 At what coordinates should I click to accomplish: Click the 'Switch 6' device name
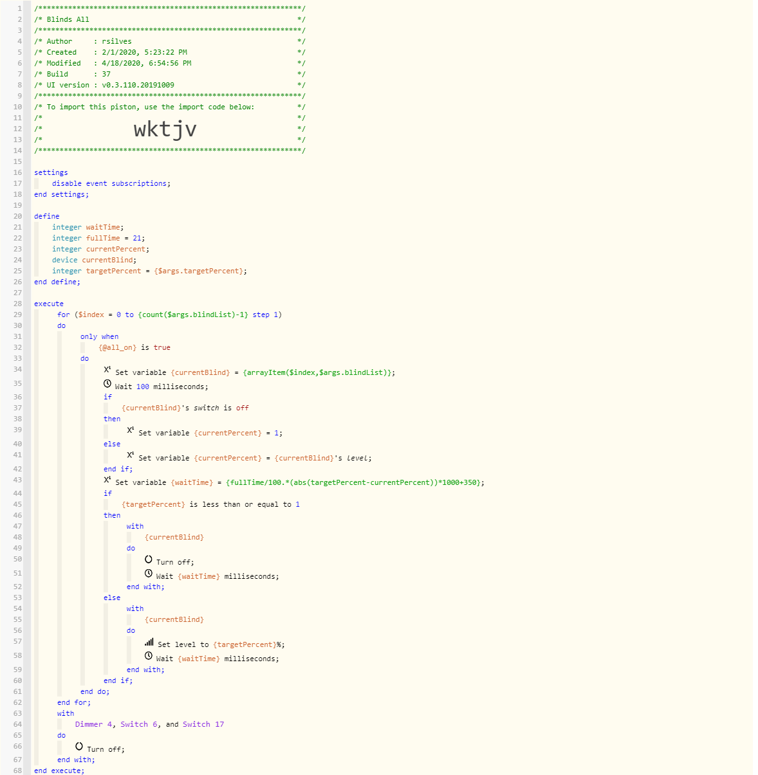click(139, 724)
